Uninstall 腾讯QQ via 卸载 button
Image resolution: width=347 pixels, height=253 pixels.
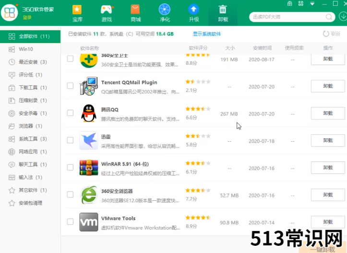(x=328, y=114)
